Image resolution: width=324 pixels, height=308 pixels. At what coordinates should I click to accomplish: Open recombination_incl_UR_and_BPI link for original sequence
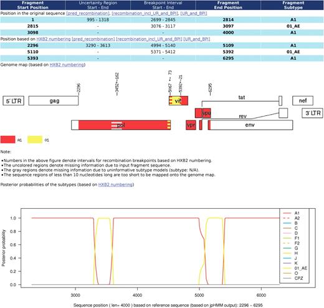145,13
